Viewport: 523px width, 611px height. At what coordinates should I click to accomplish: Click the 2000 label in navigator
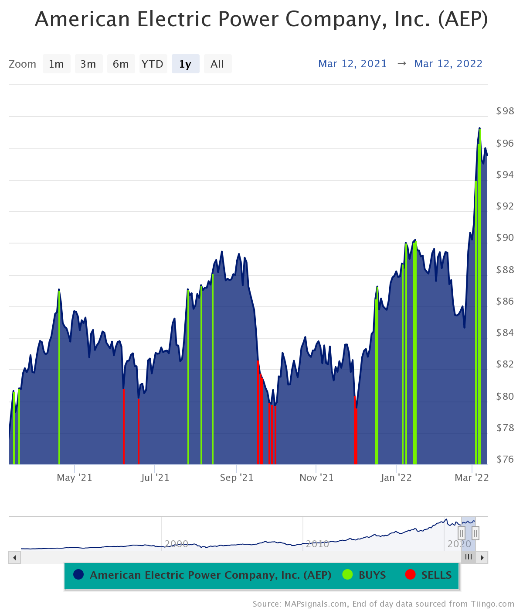click(x=177, y=544)
